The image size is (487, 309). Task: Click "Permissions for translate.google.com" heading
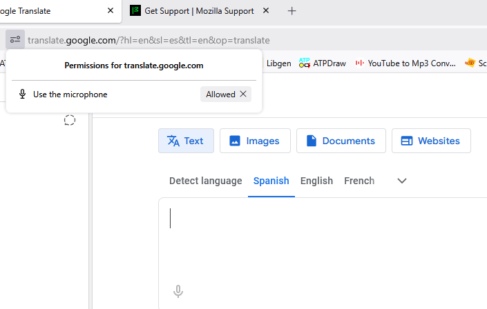coord(134,66)
